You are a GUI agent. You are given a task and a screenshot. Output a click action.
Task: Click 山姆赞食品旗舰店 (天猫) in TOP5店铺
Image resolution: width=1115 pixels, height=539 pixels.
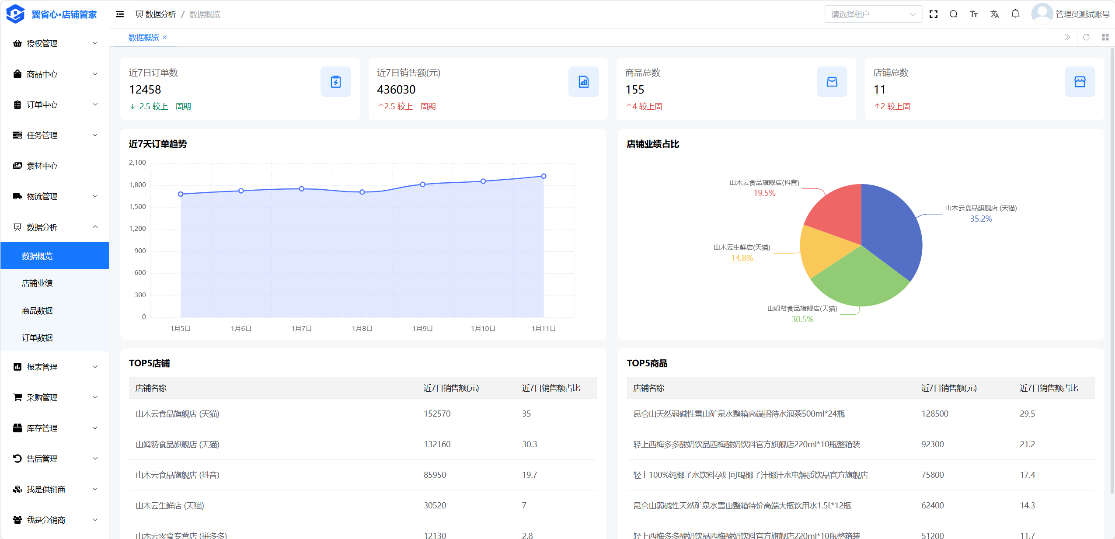coord(178,444)
